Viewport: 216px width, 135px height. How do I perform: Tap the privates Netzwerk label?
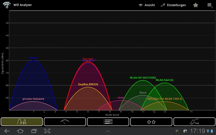tap(33, 99)
